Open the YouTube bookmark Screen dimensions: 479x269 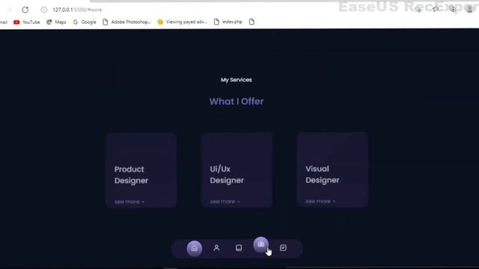coord(27,22)
